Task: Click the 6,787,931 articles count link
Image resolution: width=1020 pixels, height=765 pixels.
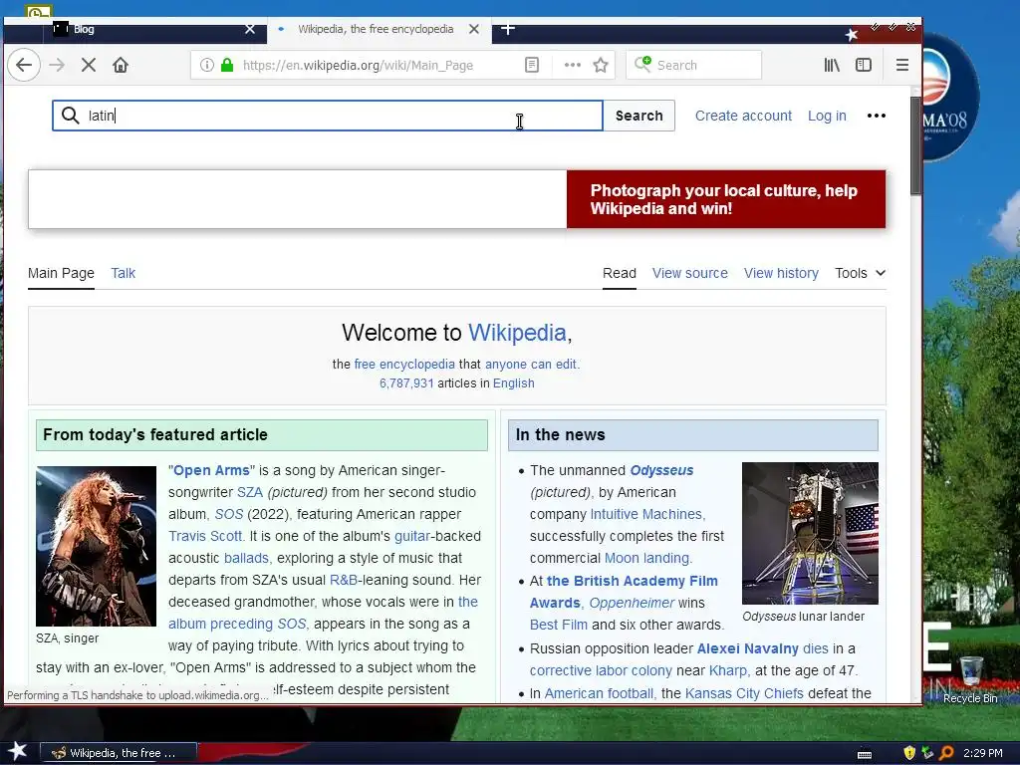Action: (406, 383)
